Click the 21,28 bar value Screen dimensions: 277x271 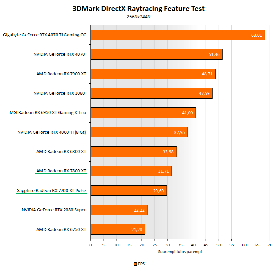(x=137, y=230)
